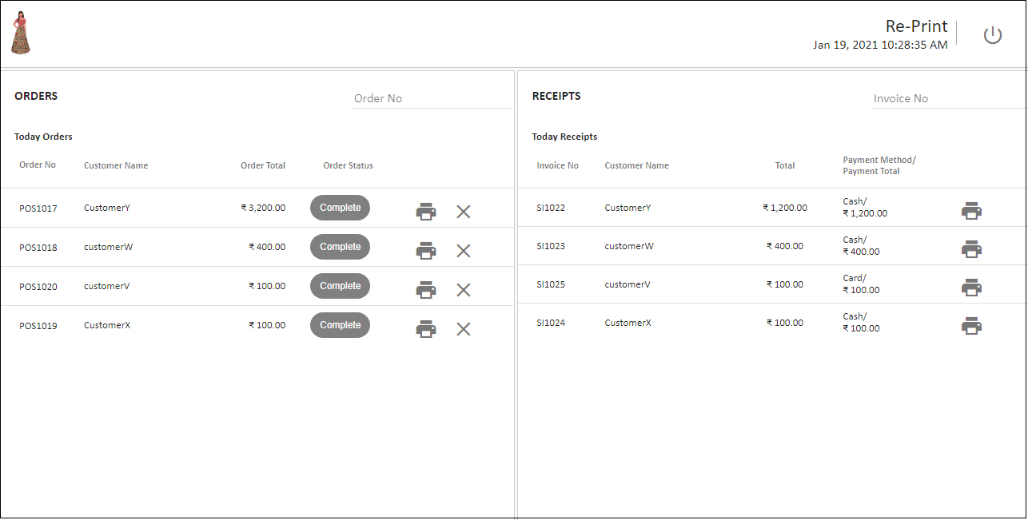Reprint receipt SI1023 for customerW

pos(971,248)
